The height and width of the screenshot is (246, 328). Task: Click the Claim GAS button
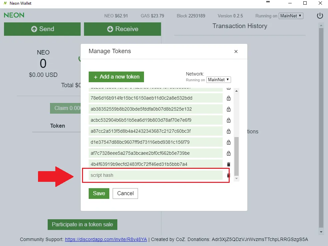point(65,108)
